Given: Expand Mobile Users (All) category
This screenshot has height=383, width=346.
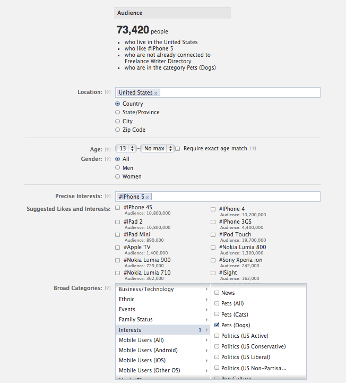Looking at the screenshot, I should click(x=163, y=340).
